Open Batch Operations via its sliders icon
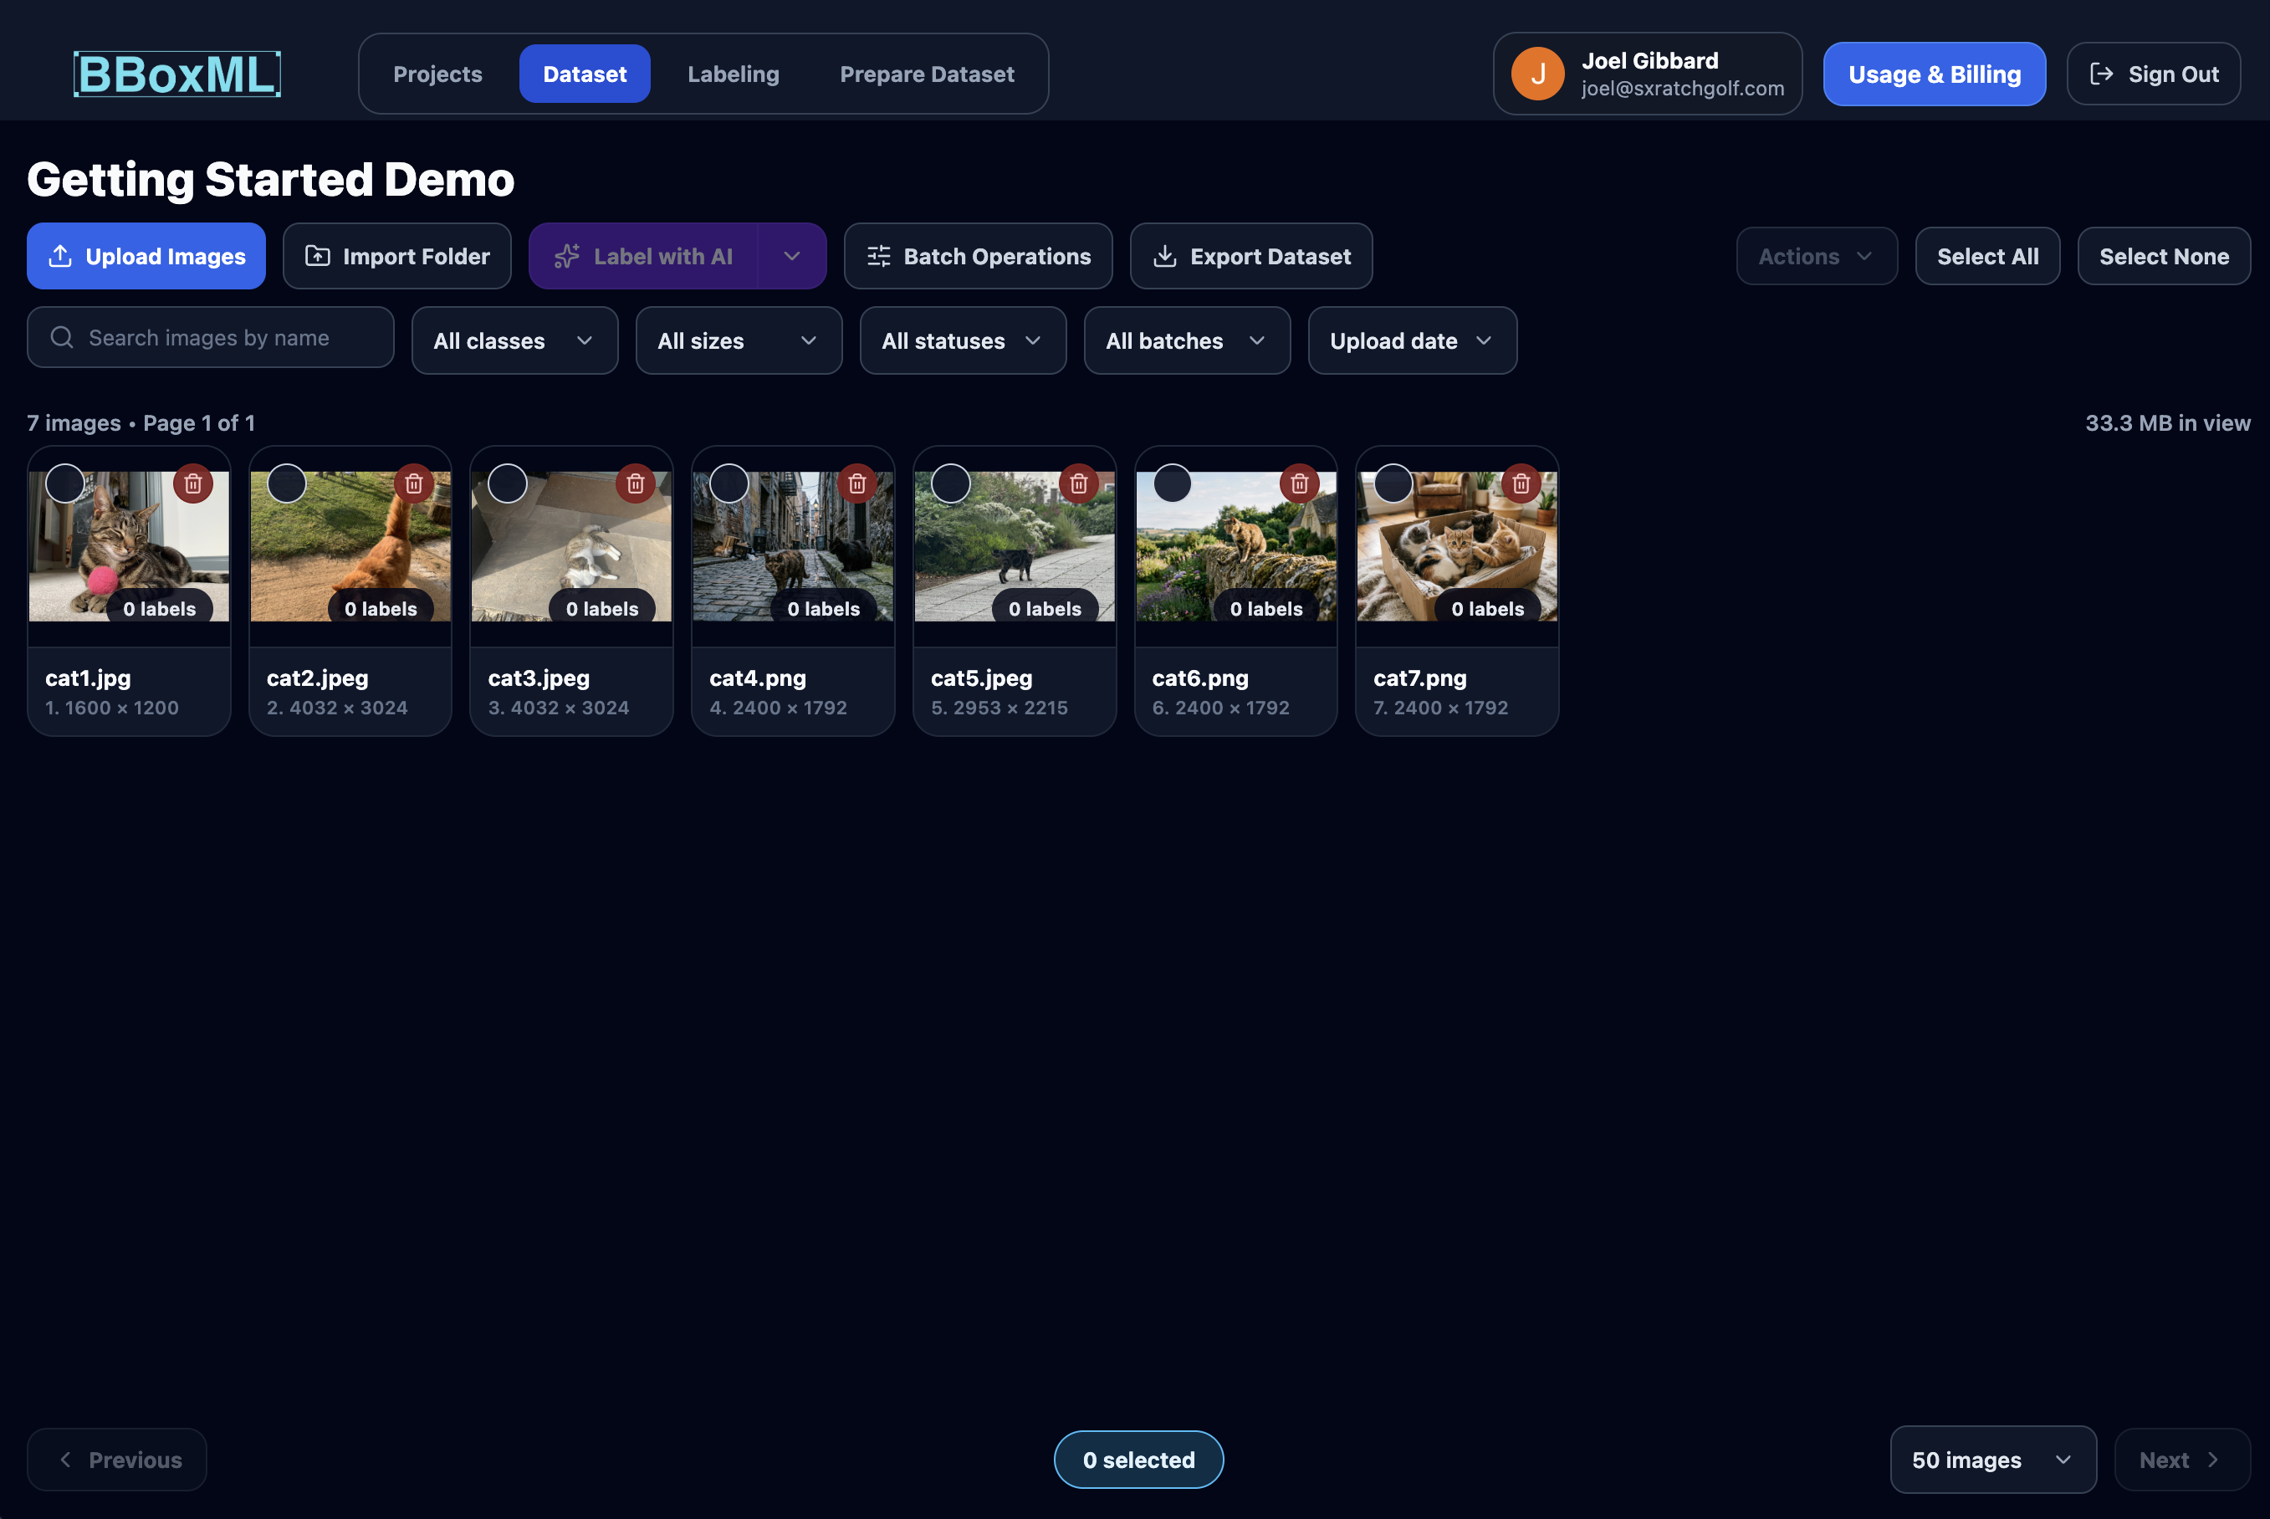The height and width of the screenshot is (1519, 2270). [877, 256]
